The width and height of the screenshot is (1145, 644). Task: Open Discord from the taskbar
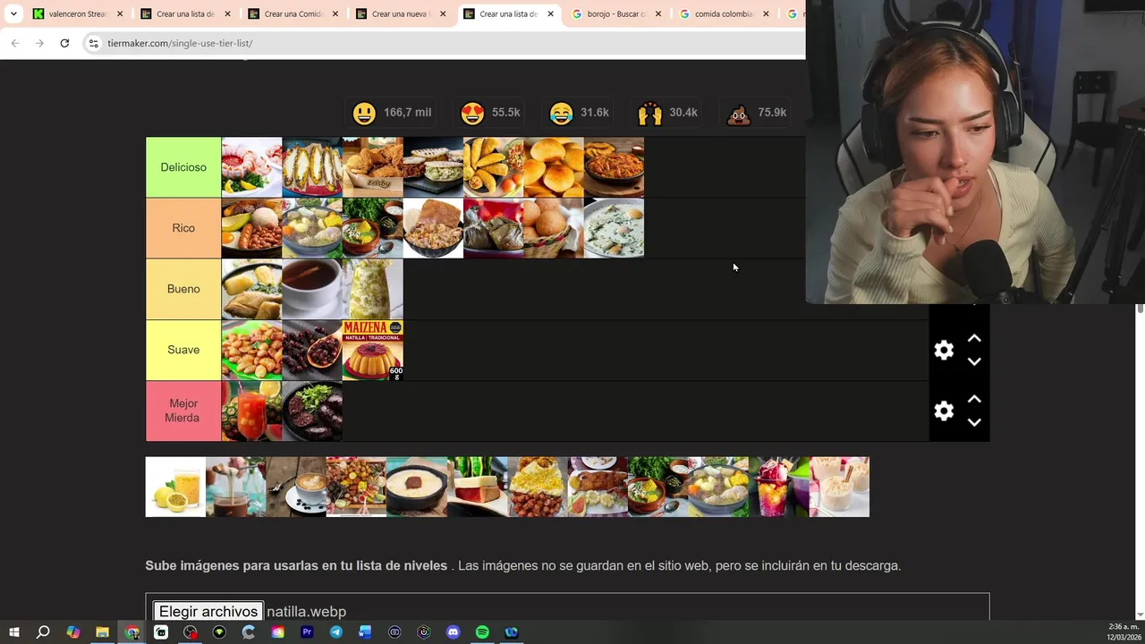pyautogui.click(x=453, y=632)
